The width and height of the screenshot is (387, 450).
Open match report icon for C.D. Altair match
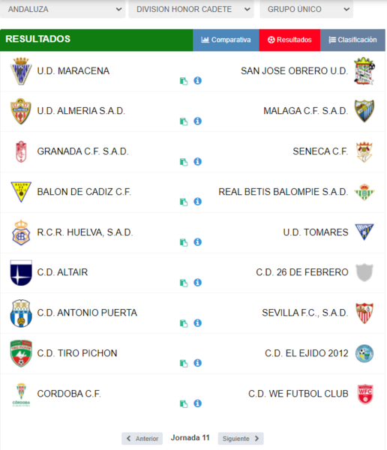click(x=184, y=283)
